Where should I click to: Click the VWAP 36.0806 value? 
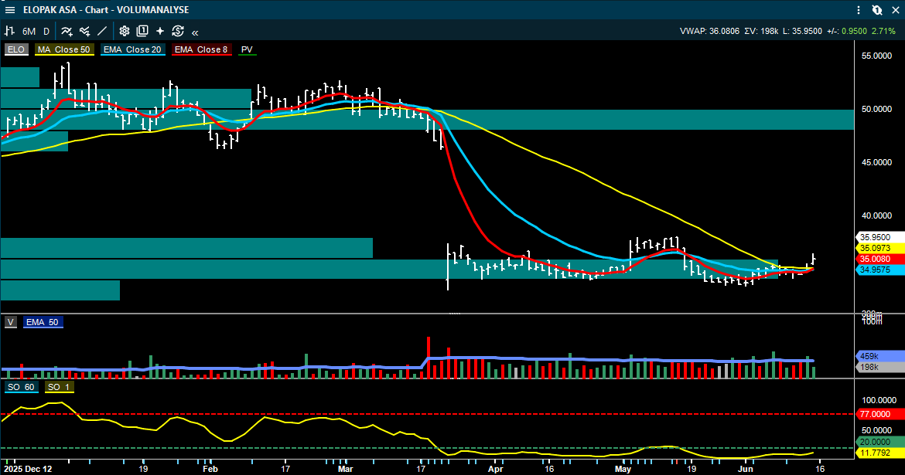tap(709, 31)
